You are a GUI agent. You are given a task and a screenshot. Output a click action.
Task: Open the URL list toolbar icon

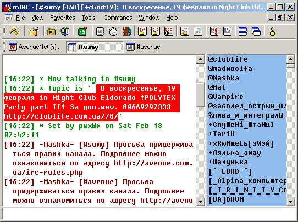(x=227, y=31)
